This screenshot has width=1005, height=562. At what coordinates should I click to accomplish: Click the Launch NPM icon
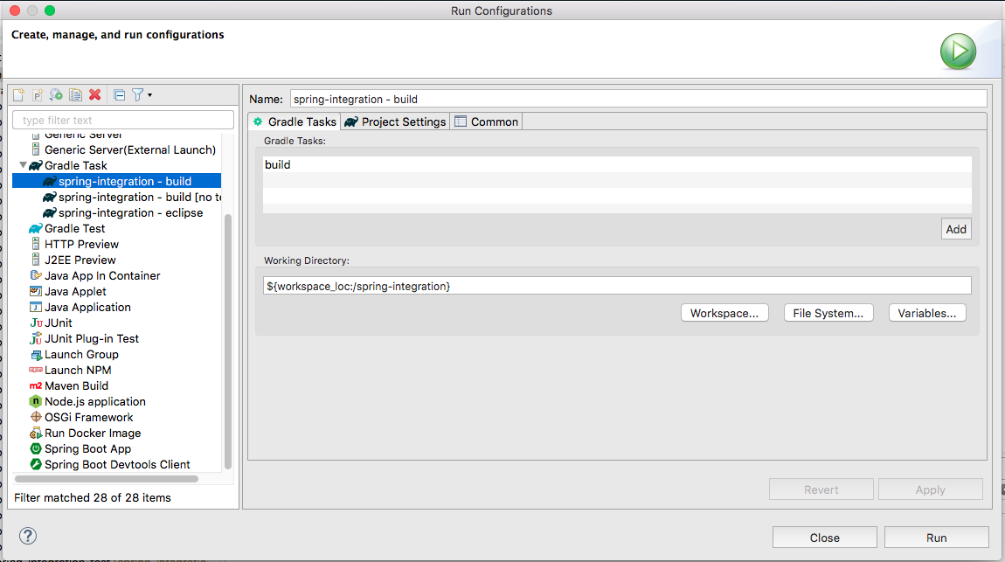point(36,371)
